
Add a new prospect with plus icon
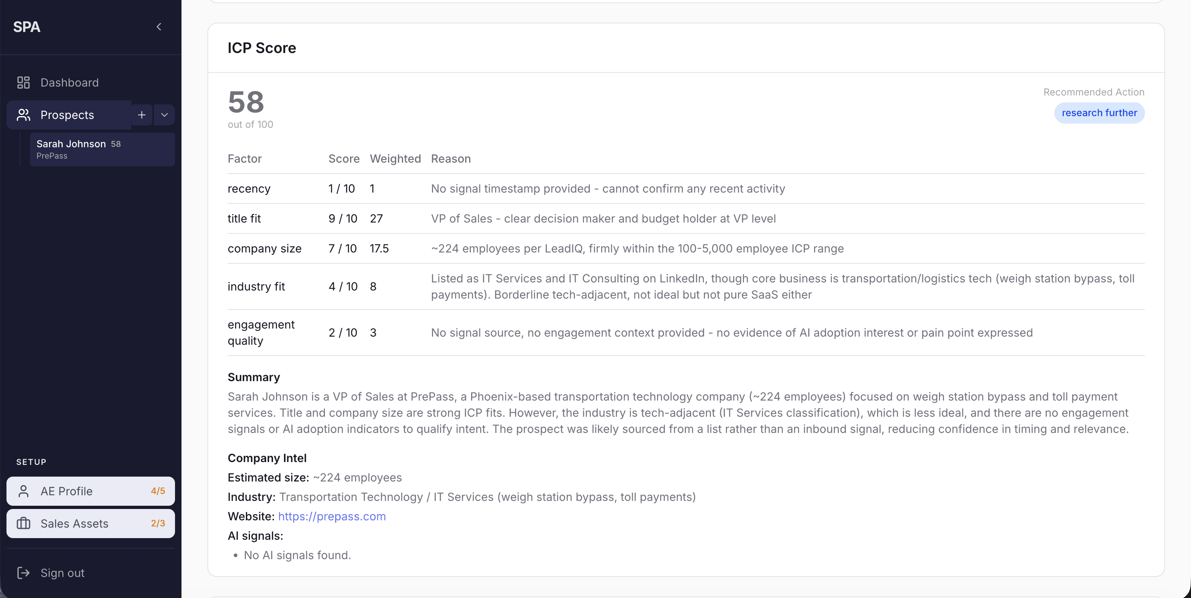(141, 115)
